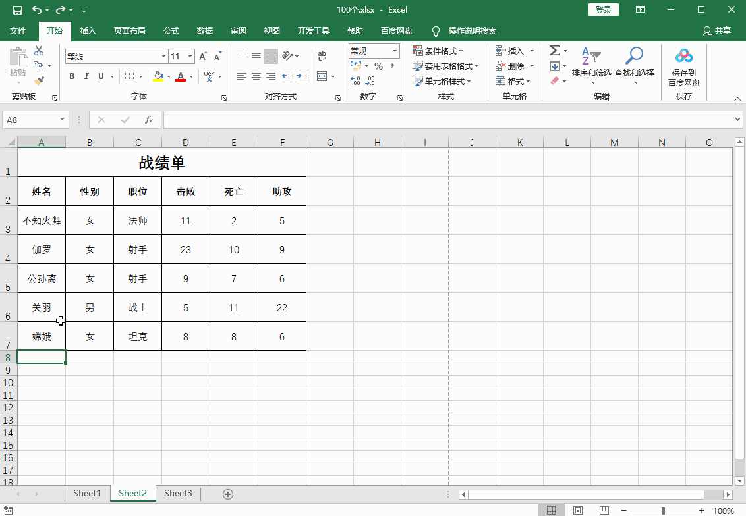Increase decimal places

click(x=355, y=81)
